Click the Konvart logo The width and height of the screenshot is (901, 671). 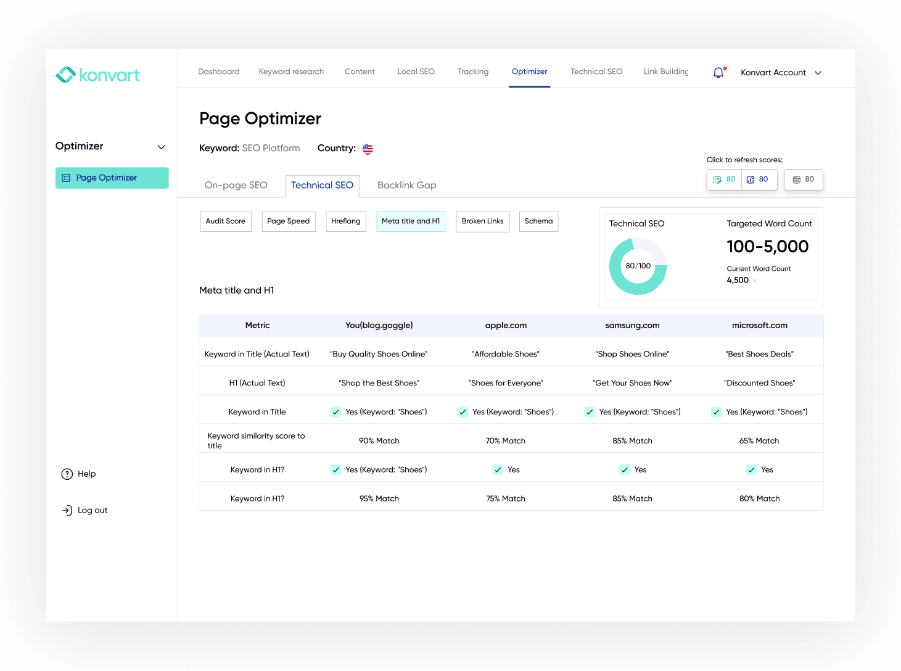coord(97,74)
